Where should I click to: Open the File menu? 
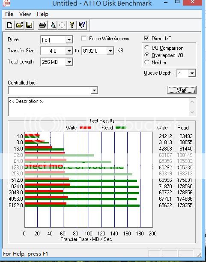[x=9, y=14]
